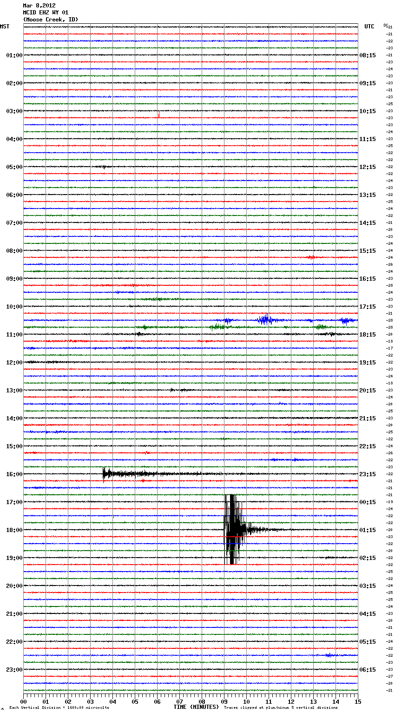Screen dimensions: 395x714
Task: Click the 04:00 MST hour label
Action: pos(14,139)
